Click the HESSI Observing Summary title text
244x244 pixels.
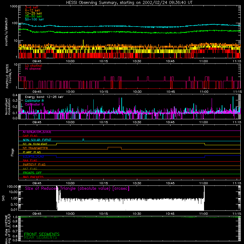coord(129,3)
